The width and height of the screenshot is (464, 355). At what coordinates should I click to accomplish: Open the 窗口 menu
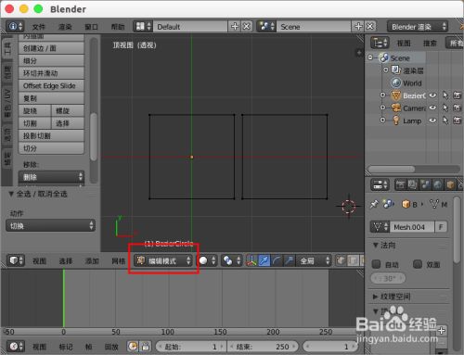click(91, 27)
